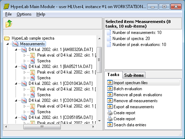Collapse the BA85211A.DAT measurement node
Screen dimensions: 185x139
[16, 66]
